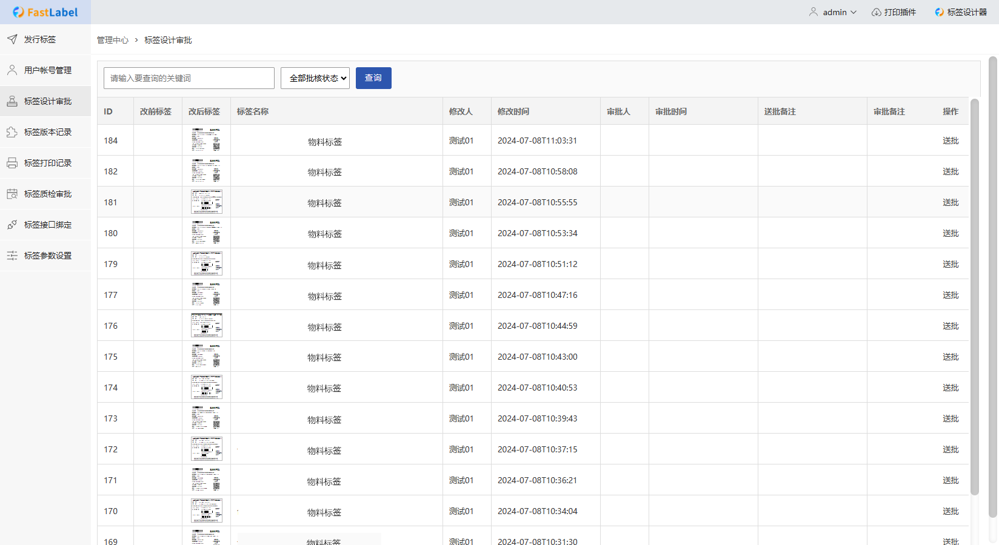The image size is (999, 545).
Task: Click the 发行标签 paper plane icon
Action: point(12,39)
